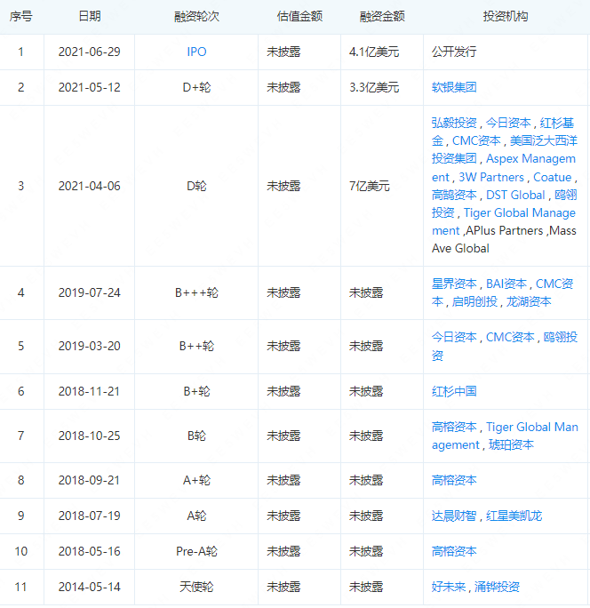Open 今日资本 link in B++轮 row
This screenshot has width=590, height=608.
(454, 337)
